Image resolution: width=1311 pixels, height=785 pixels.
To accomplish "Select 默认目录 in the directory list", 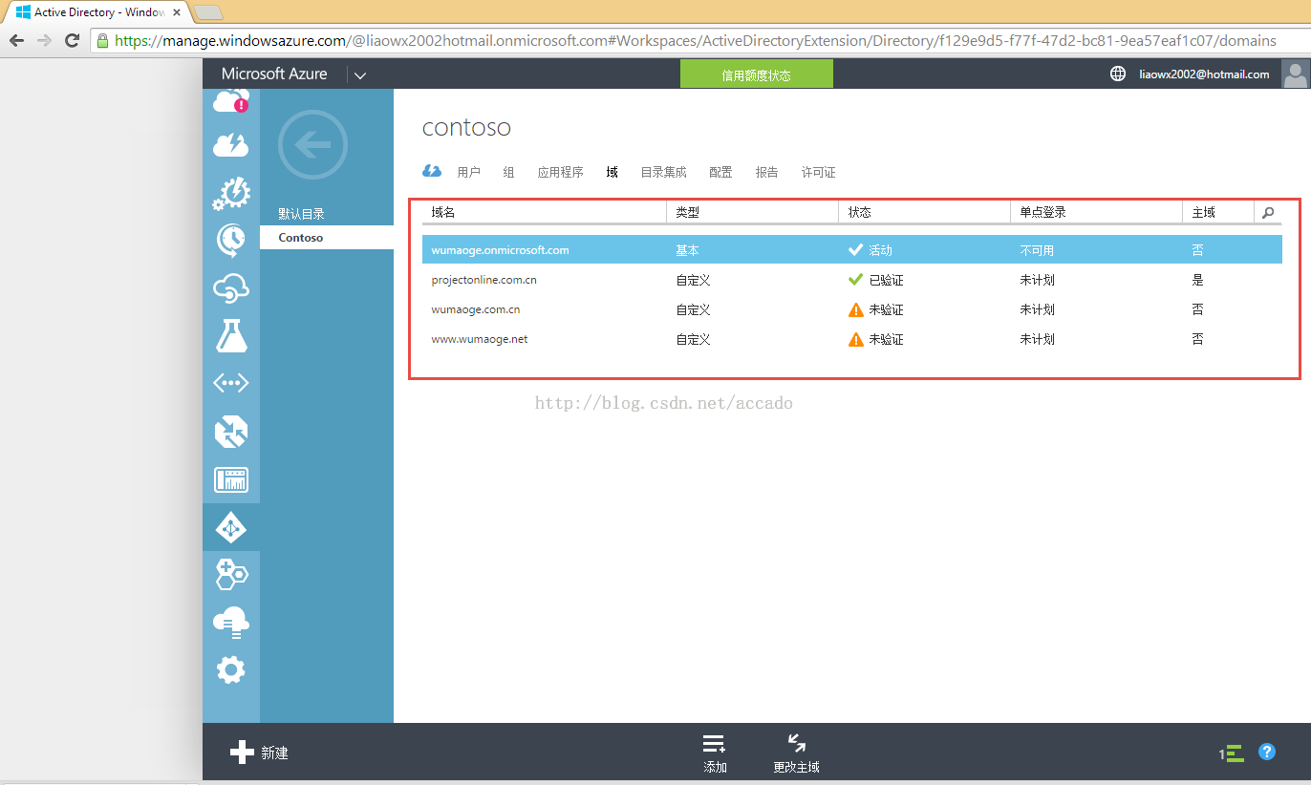I will pyautogui.click(x=302, y=214).
